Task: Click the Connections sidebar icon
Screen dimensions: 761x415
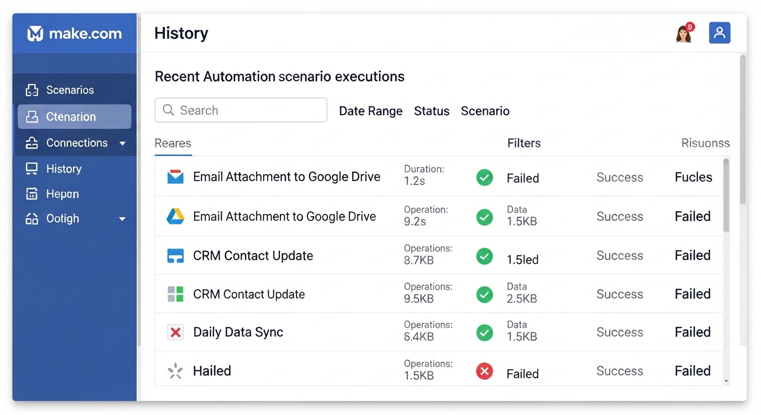Action: pos(32,143)
